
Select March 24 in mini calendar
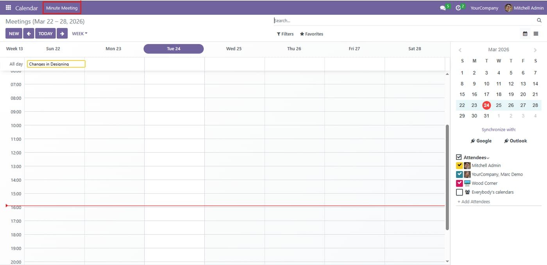point(486,105)
